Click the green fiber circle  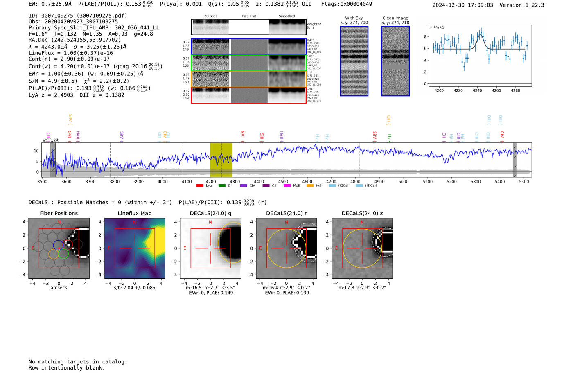(x=63, y=254)
